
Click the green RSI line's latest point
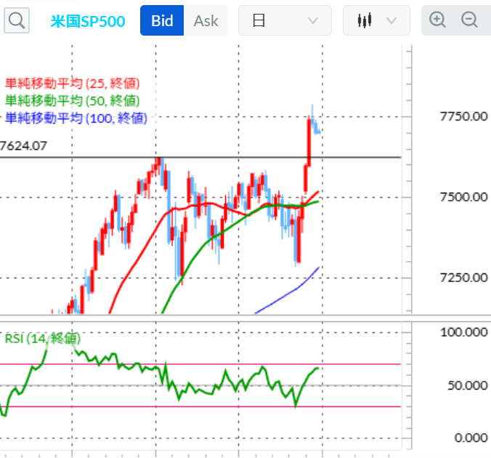[x=317, y=369]
